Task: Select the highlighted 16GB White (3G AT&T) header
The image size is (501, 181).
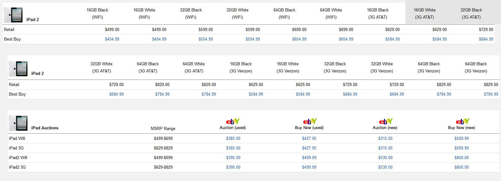Action: click(424, 14)
